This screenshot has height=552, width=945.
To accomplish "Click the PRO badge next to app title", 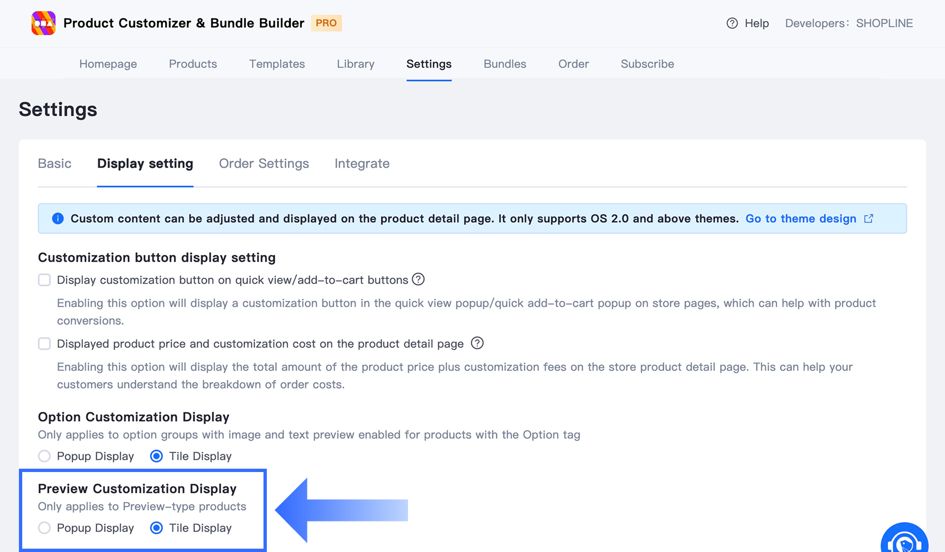I will (x=326, y=23).
